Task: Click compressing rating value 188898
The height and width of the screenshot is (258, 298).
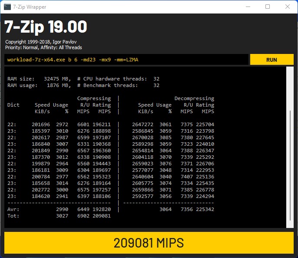Action: coord(102,131)
